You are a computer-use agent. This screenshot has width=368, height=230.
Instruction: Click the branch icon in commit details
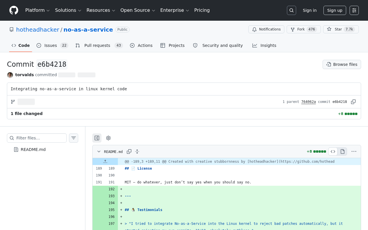(x=13, y=102)
